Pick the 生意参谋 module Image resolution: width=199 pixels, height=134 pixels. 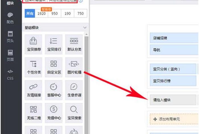click(74, 90)
